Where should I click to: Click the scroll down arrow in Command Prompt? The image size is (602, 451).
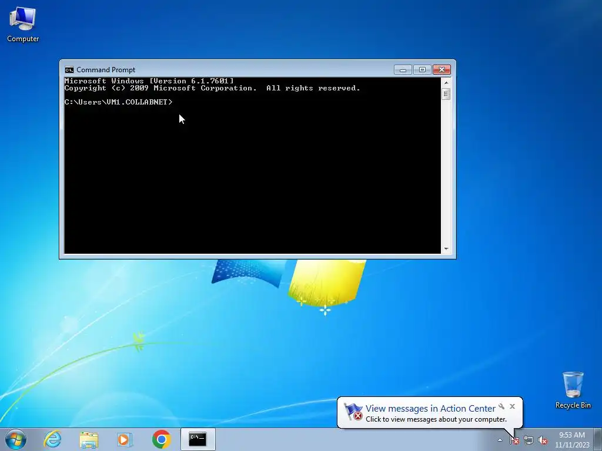coord(446,249)
